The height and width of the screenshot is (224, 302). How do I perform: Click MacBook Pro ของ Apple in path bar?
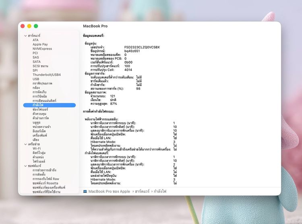click(x=109, y=191)
